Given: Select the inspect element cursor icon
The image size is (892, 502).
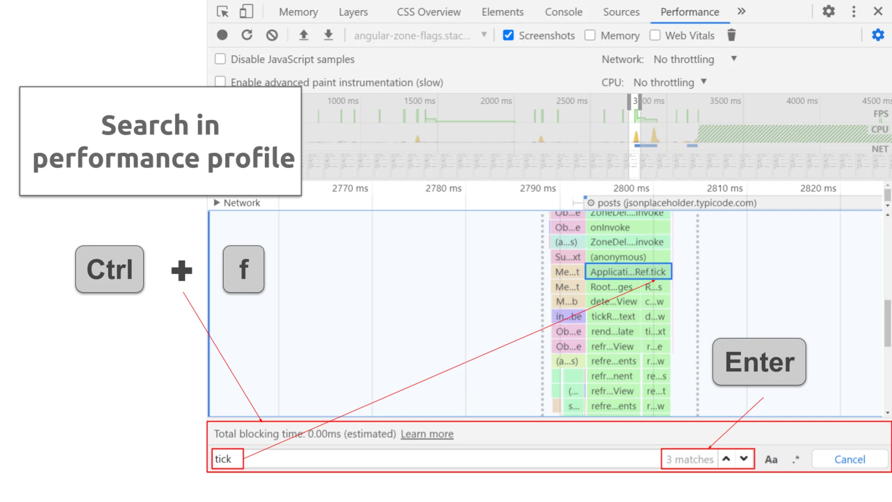Looking at the screenshot, I should [223, 12].
